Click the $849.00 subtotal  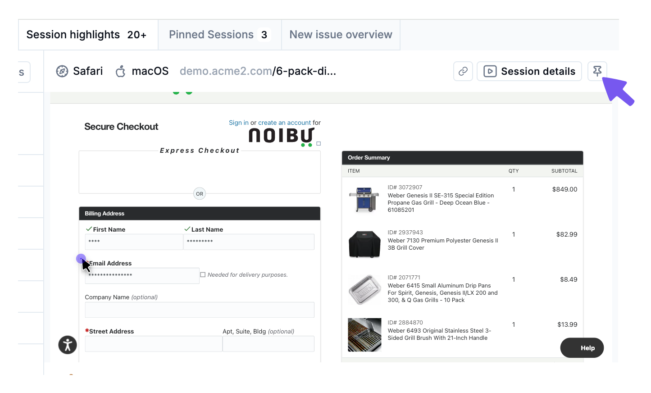tap(565, 189)
